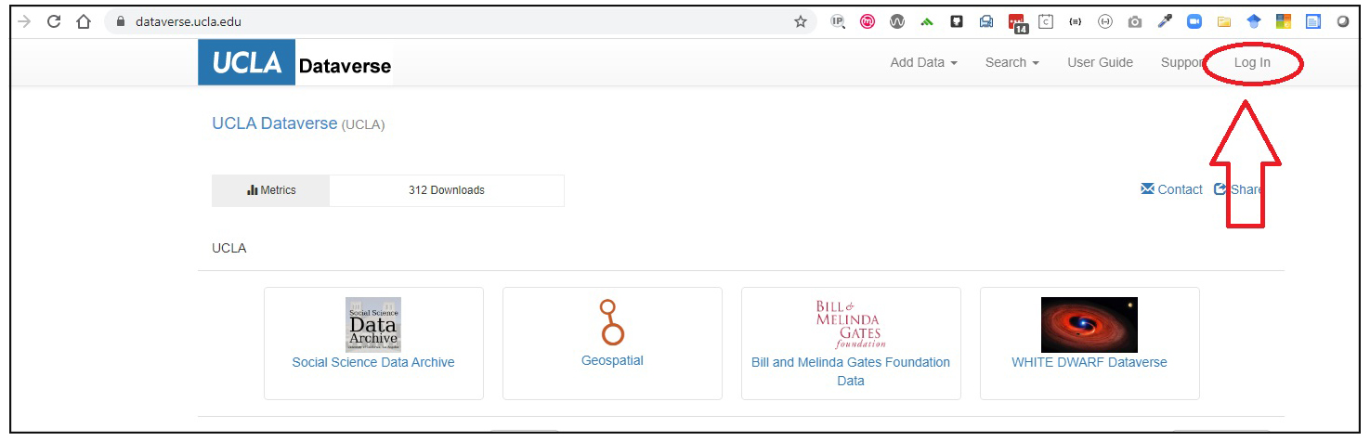Open the red extension with badge 14

coord(1017,23)
